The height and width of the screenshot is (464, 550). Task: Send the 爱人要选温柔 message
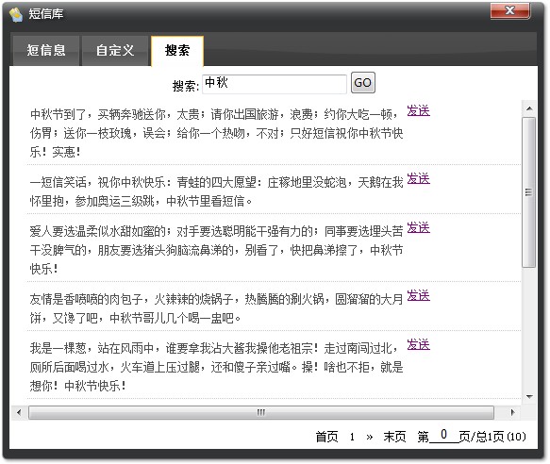(x=418, y=228)
